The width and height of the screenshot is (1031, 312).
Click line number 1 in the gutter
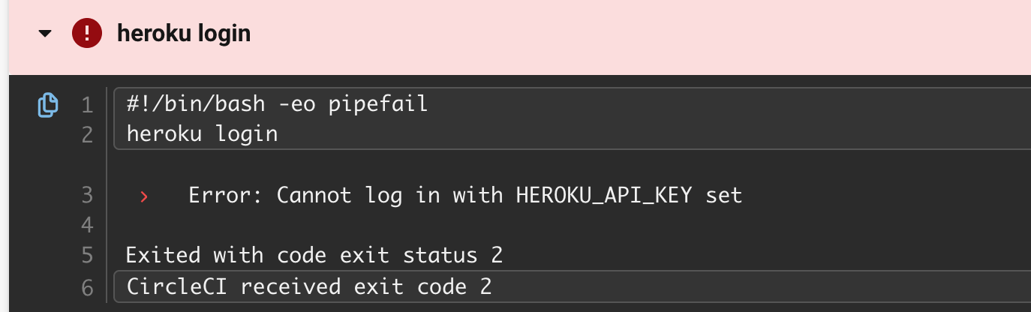click(87, 105)
